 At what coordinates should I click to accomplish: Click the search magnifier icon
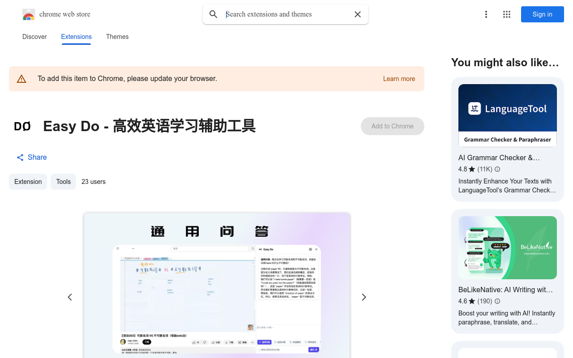pyautogui.click(x=214, y=14)
